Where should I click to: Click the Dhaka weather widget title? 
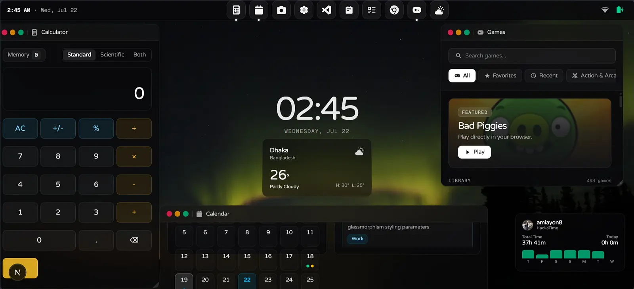click(279, 150)
